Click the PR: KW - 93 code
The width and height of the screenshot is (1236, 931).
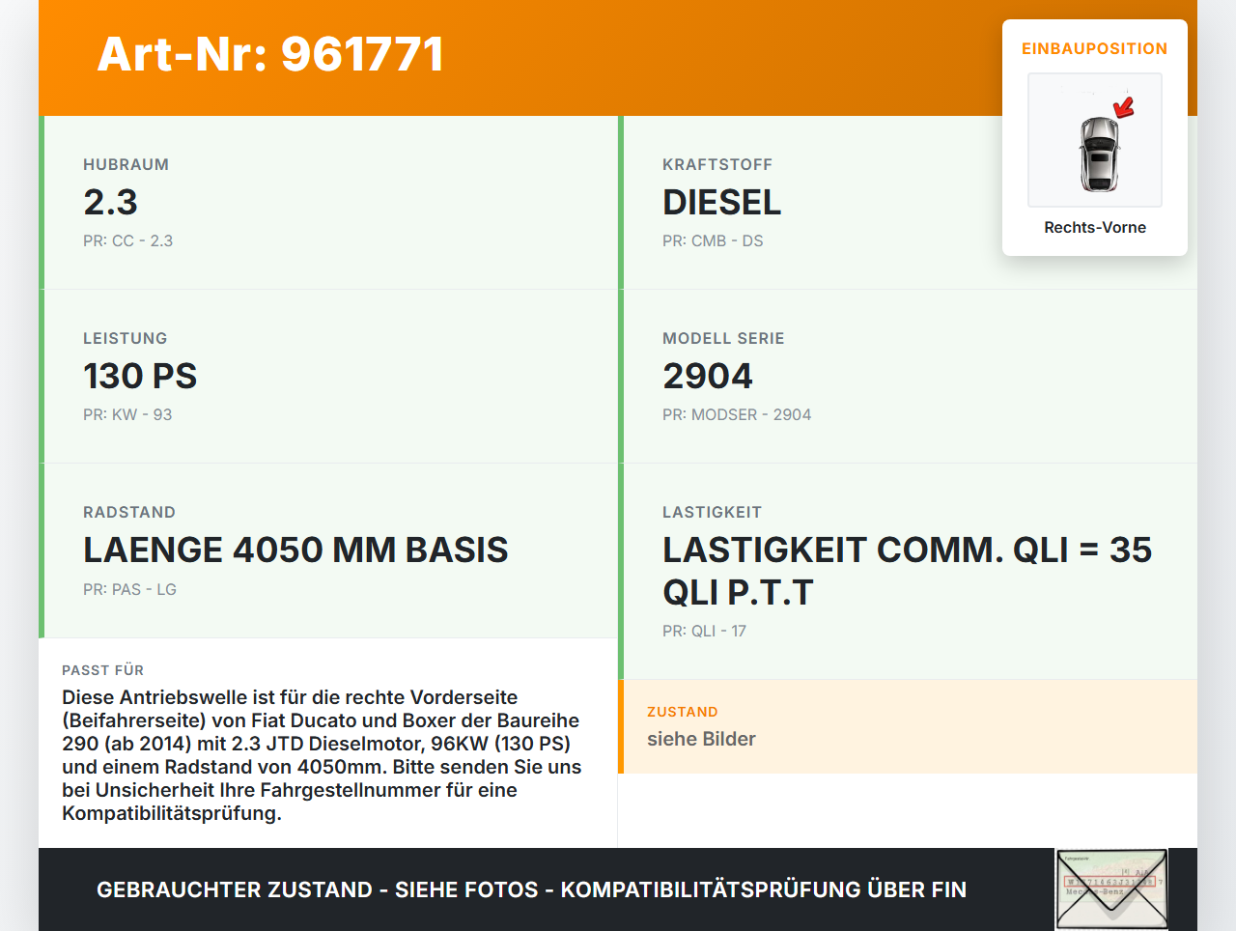pyautogui.click(x=127, y=414)
